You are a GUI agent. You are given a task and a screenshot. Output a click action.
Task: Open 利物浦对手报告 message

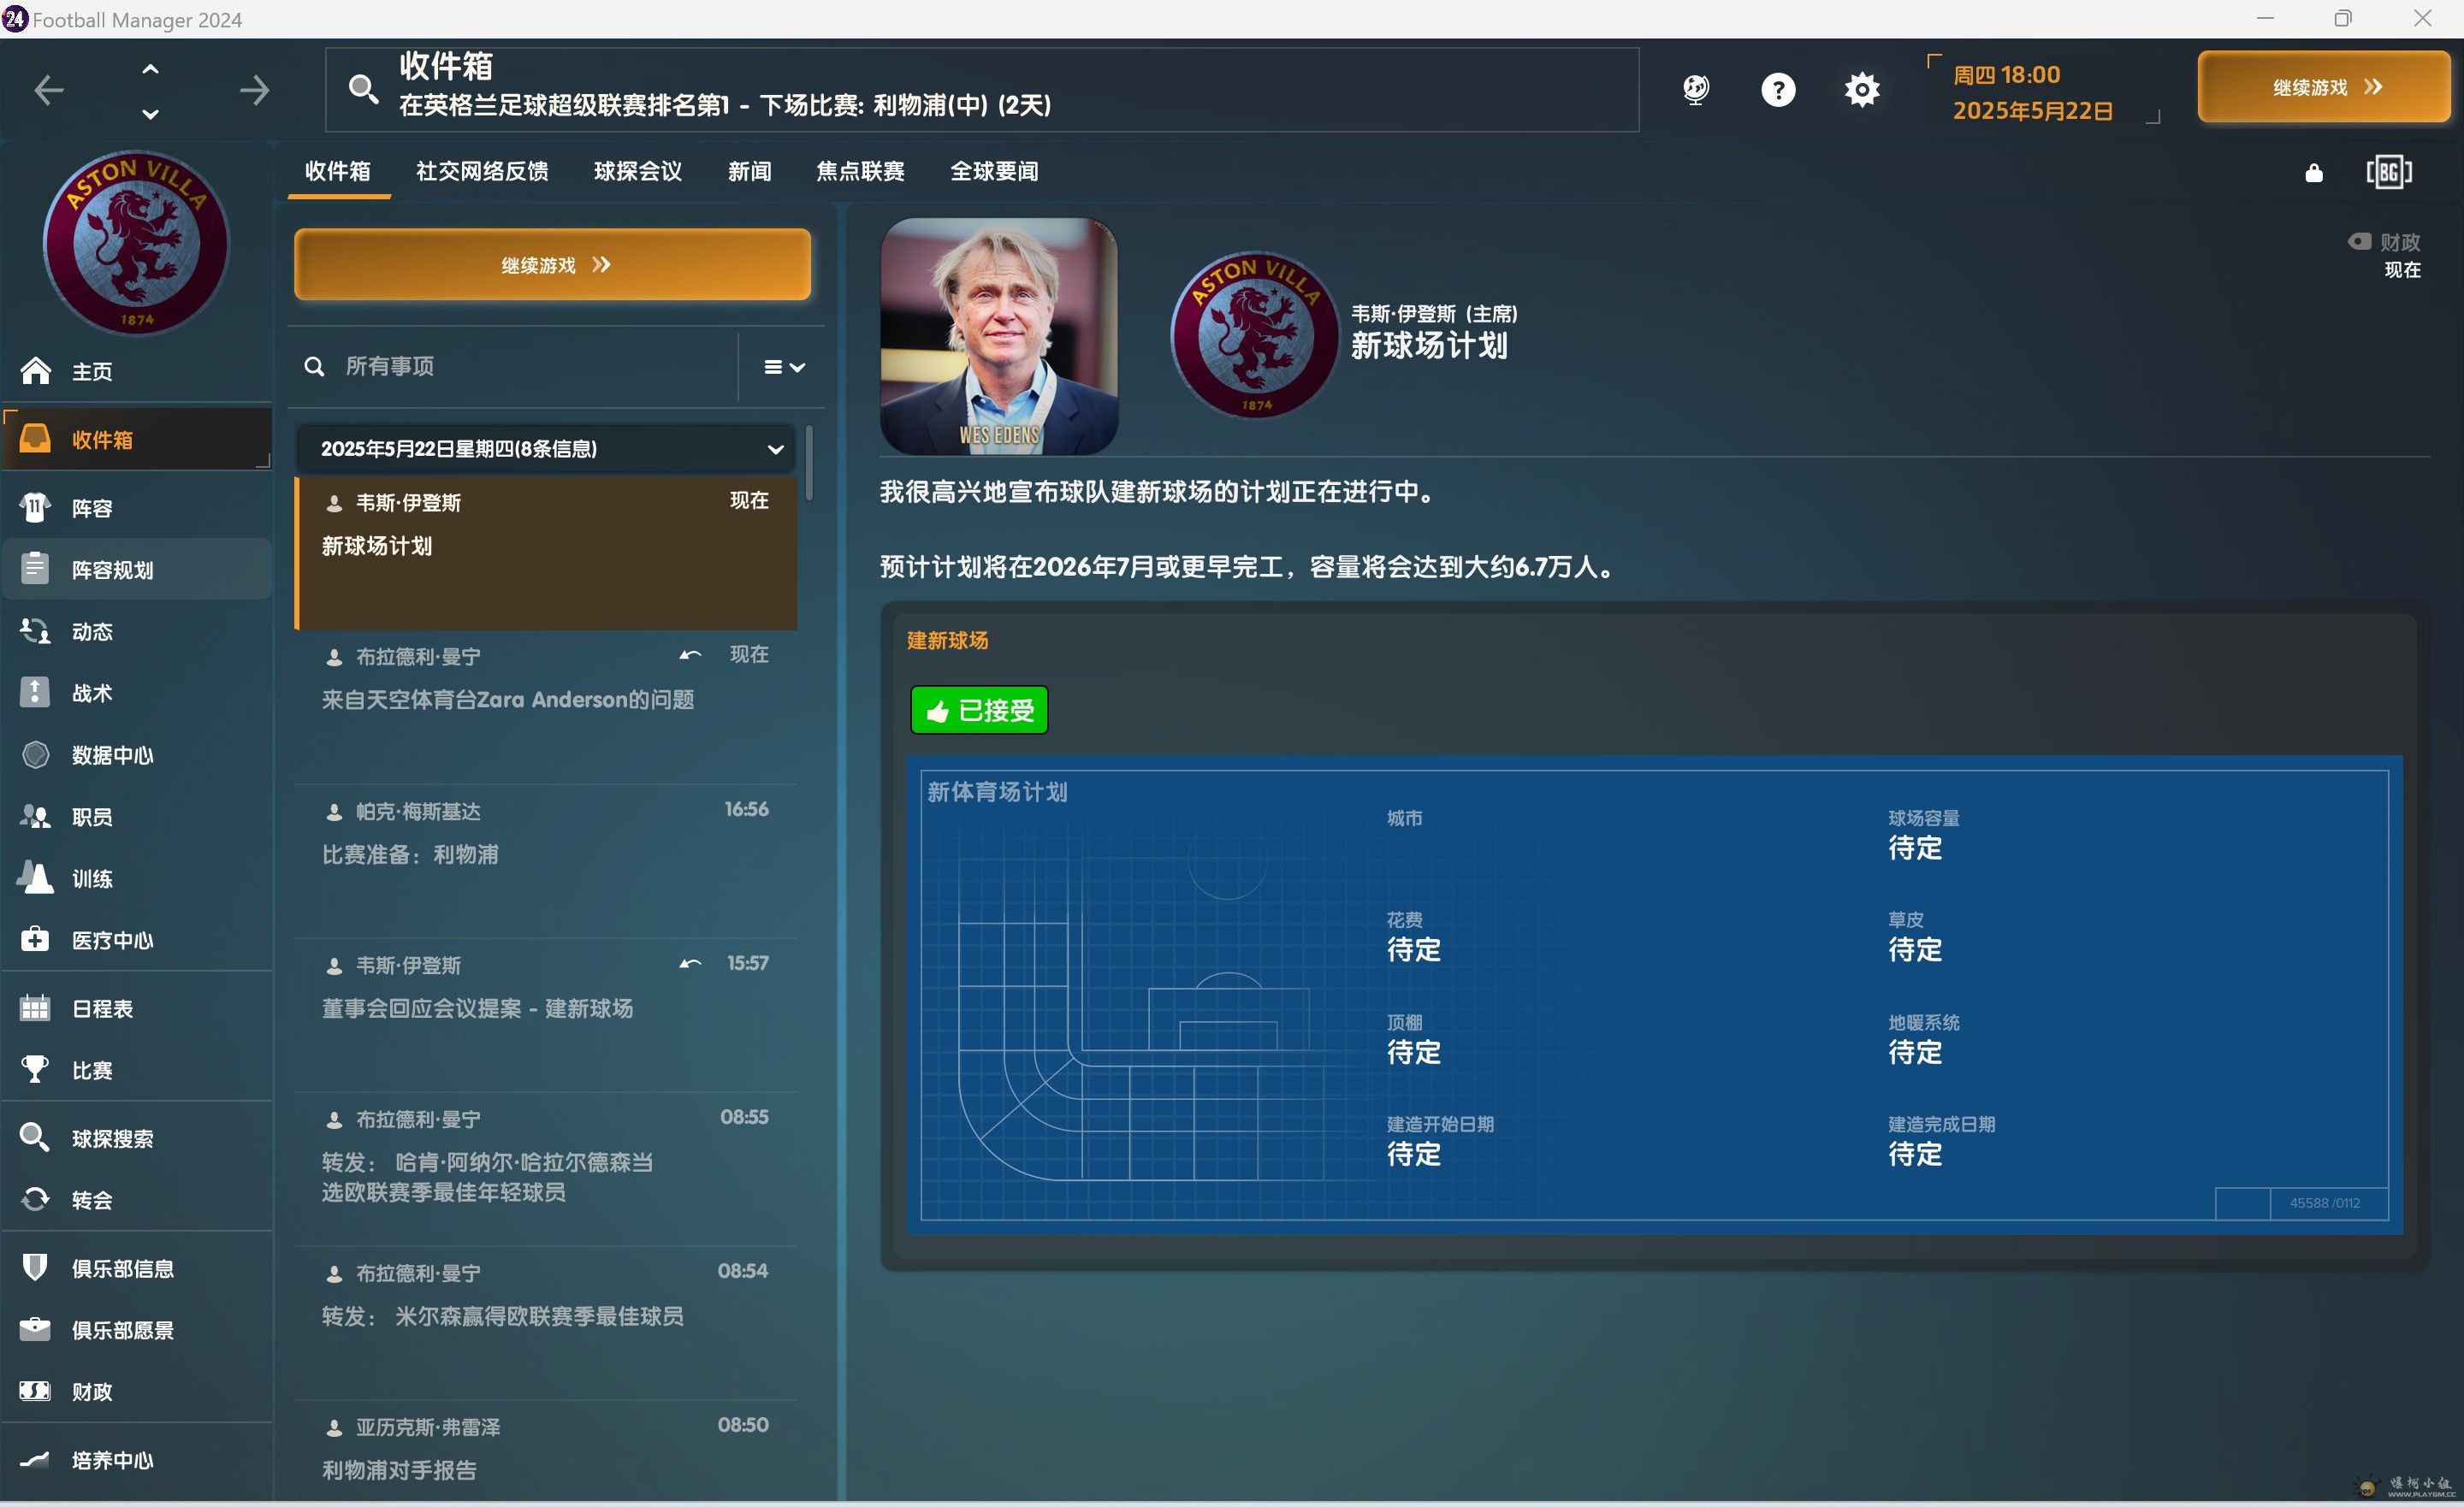pos(546,1452)
